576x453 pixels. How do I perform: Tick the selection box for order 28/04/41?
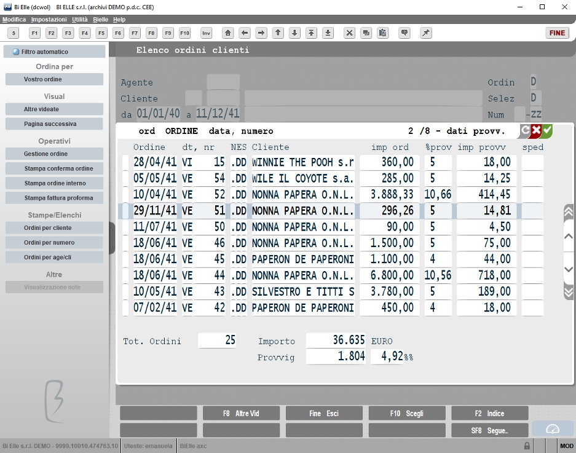point(125,162)
